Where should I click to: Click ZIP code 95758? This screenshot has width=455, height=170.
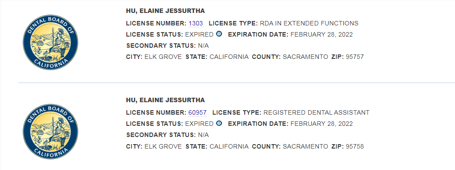[355, 146]
